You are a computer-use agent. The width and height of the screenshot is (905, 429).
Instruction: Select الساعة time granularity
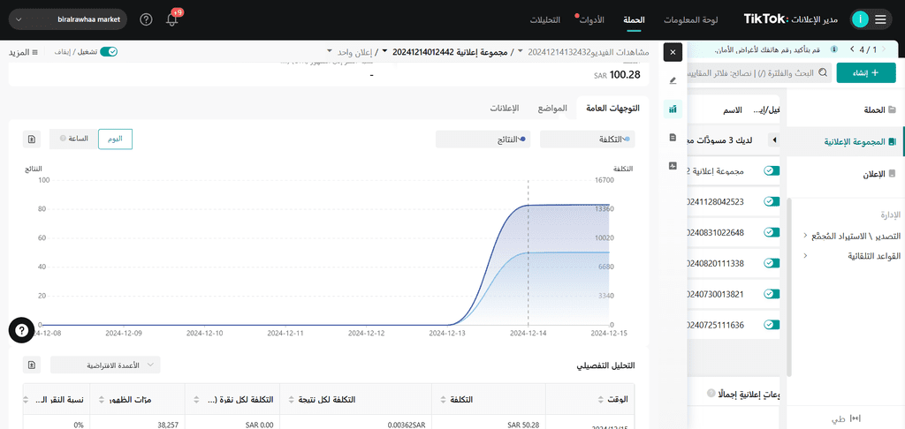[74, 139]
